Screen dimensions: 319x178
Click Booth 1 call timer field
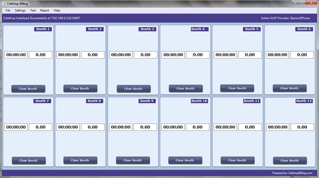point(16,55)
